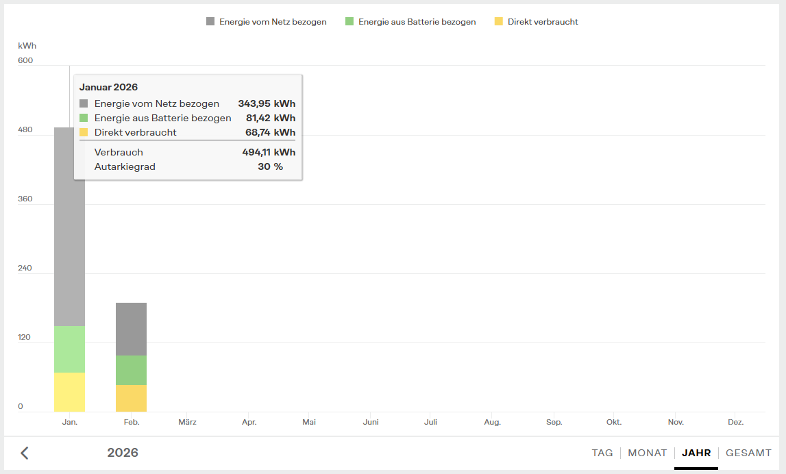Switch to the TAG view tab

pyautogui.click(x=602, y=453)
